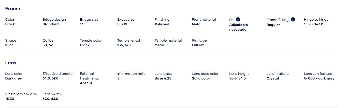Click the temple length 135, 140 value

pos(124,45)
